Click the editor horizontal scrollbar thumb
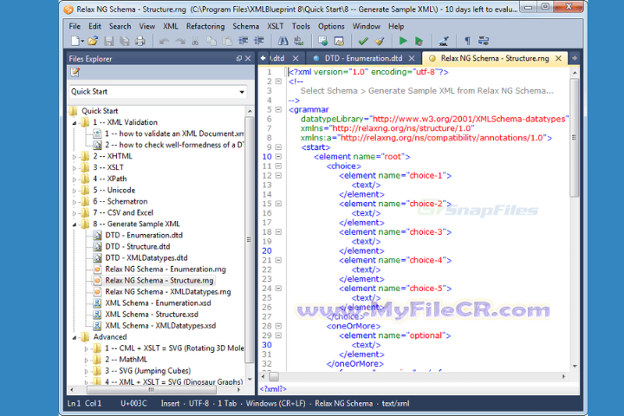Screen dimensions: 624x416 click(x=274, y=377)
